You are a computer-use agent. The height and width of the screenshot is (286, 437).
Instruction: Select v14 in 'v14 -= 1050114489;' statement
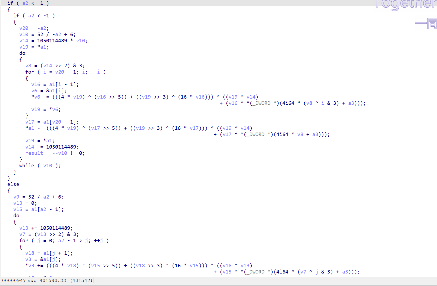tap(30, 147)
